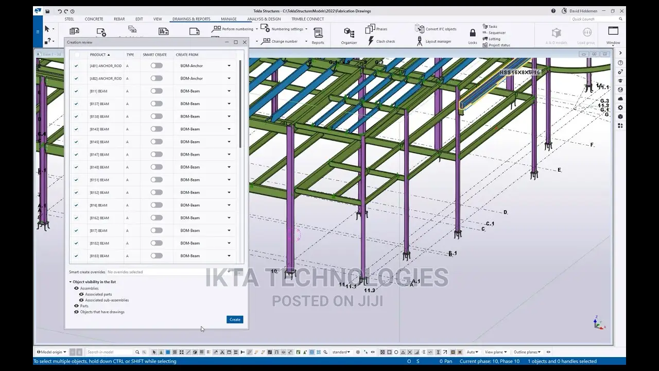659x371 pixels.
Task: Open the View plane dropdown
Action: click(x=495, y=352)
